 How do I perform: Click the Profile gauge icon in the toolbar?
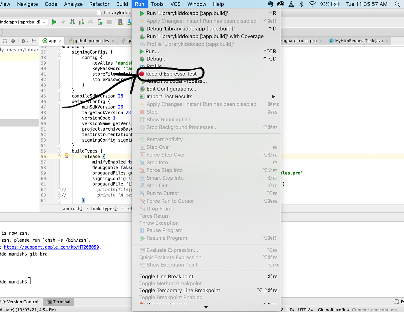(x=91, y=22)
